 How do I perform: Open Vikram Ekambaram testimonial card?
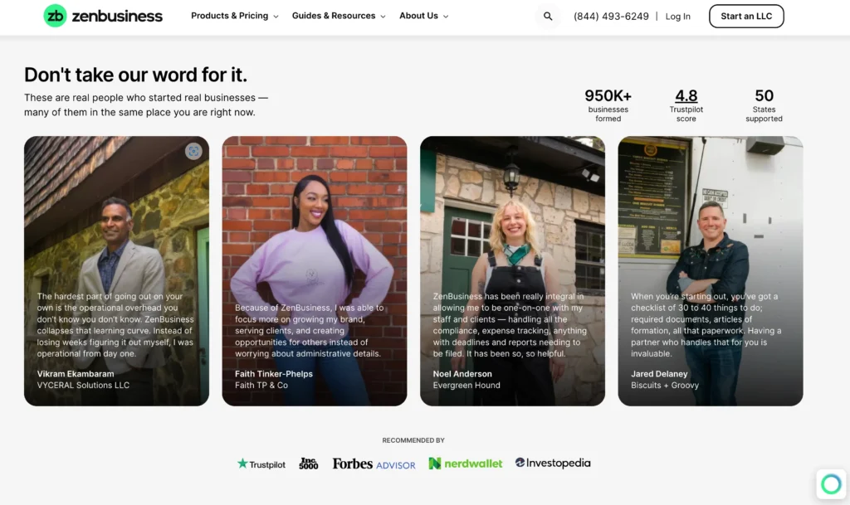116,271
